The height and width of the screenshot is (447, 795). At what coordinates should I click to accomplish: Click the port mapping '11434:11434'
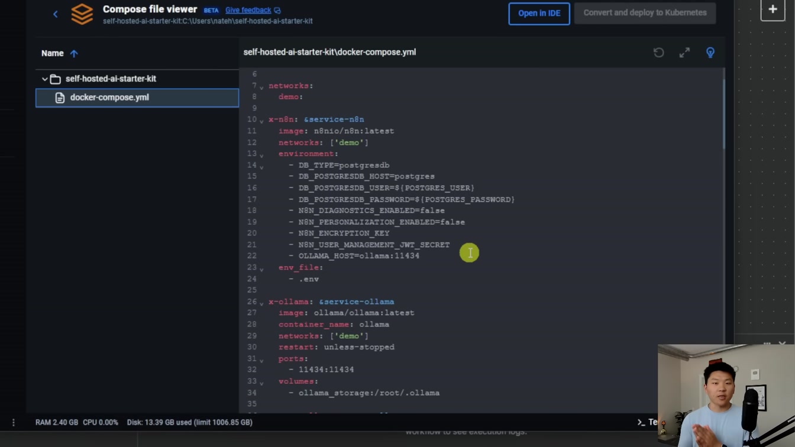326,370
